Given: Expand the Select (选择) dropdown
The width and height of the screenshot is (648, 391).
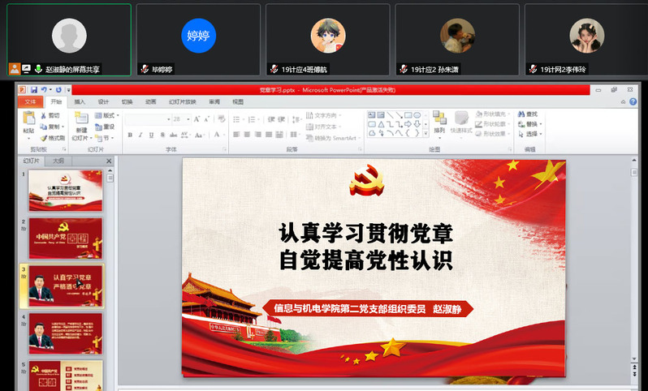Looking at the screenshot, I should (531, 134).
